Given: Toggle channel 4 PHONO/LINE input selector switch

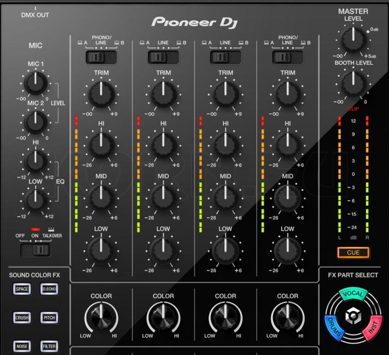Looking at the screenshot, I should point(288,57).
